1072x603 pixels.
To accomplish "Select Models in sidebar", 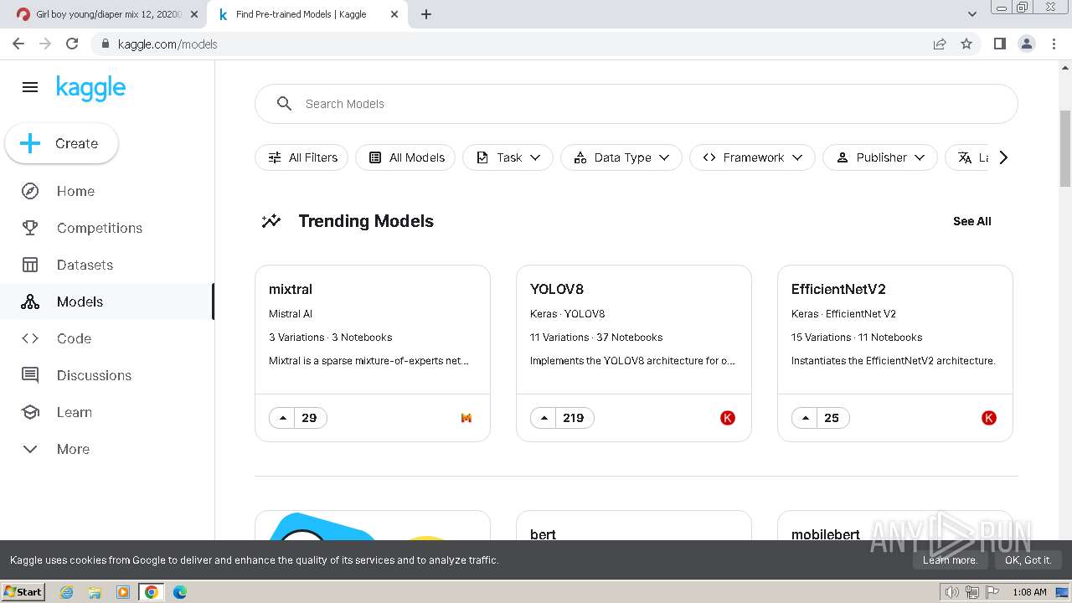I will (107, 301).
